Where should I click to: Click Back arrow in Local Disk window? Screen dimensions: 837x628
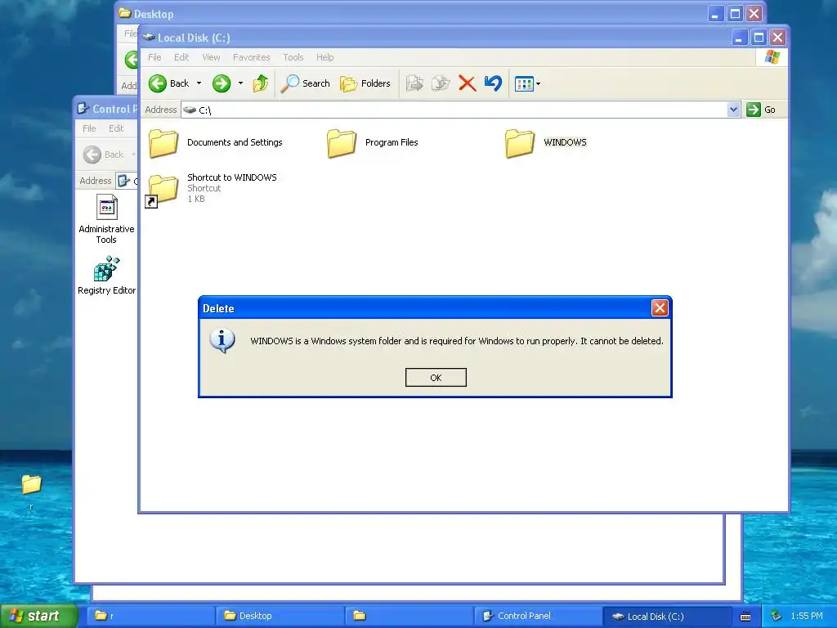point(158,83)
